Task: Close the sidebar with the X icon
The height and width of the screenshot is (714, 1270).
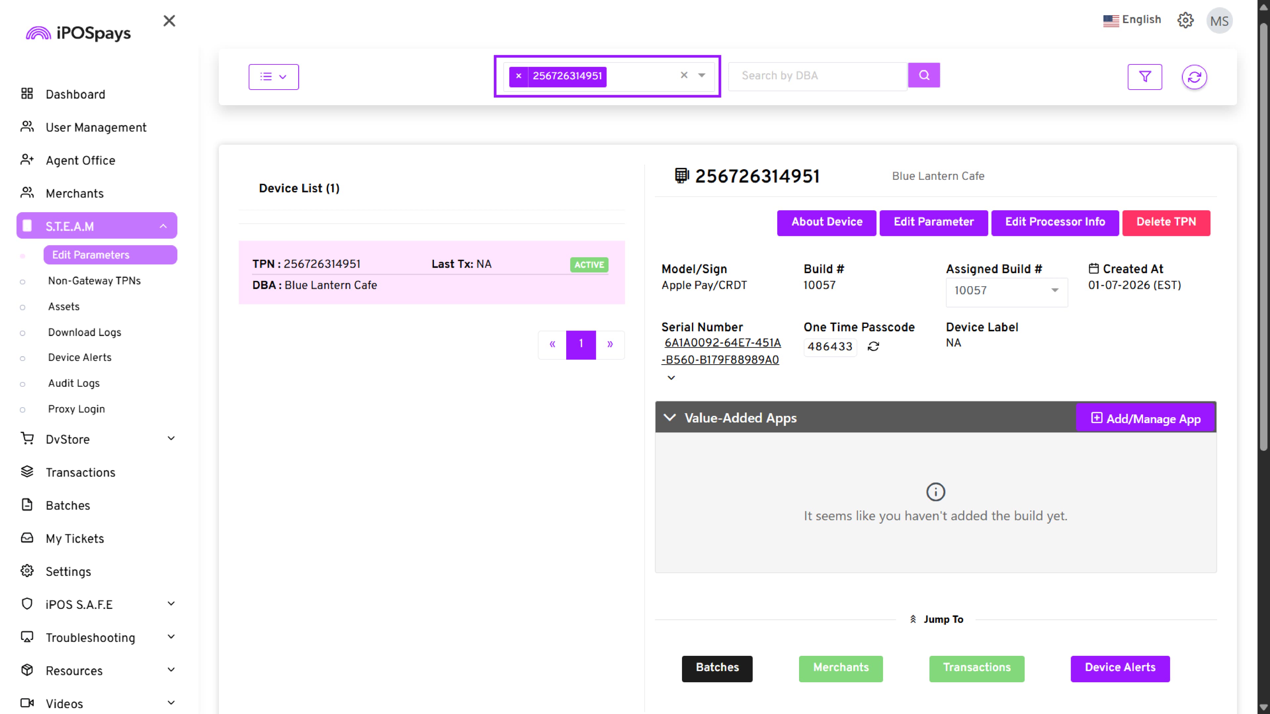Action: (x=169, y=21)
